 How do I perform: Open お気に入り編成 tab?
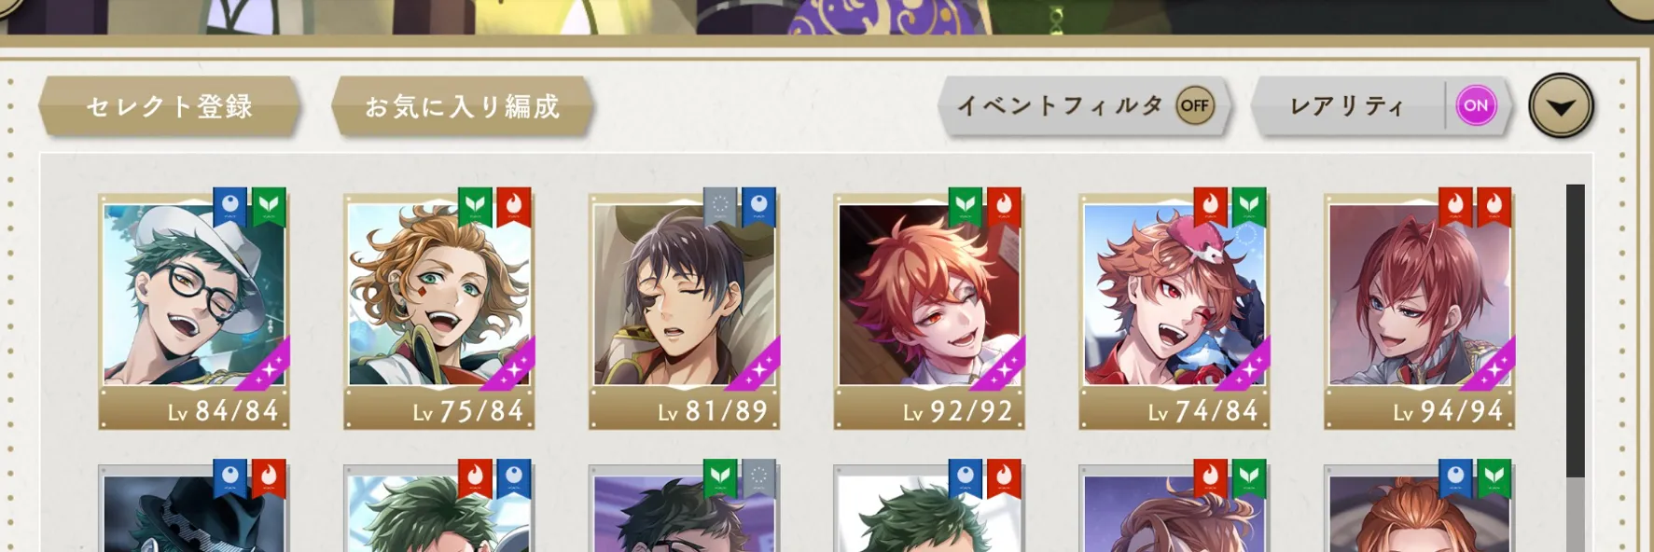point(463,106)
